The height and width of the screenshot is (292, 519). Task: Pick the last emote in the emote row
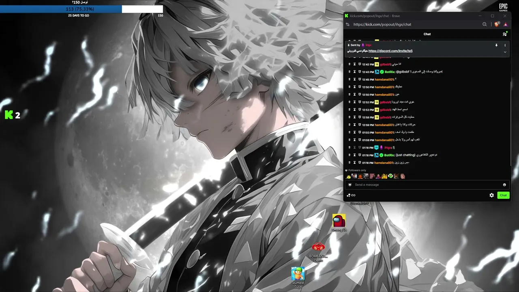[403, 176]
